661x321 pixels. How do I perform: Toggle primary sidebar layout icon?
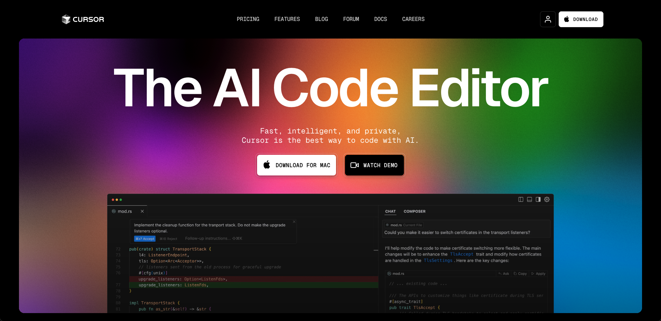click(x=521, y=200)
